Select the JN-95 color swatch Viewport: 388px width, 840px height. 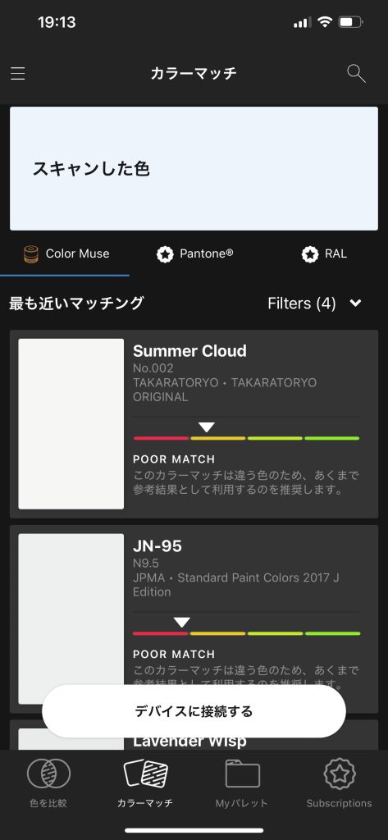coord(71,619)
